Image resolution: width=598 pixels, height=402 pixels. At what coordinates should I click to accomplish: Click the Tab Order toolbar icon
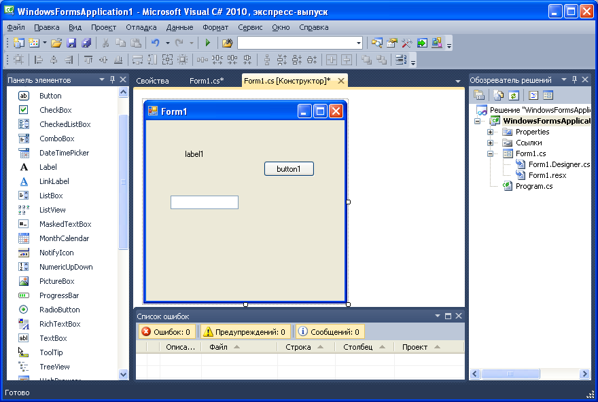(x=400, y=60)
